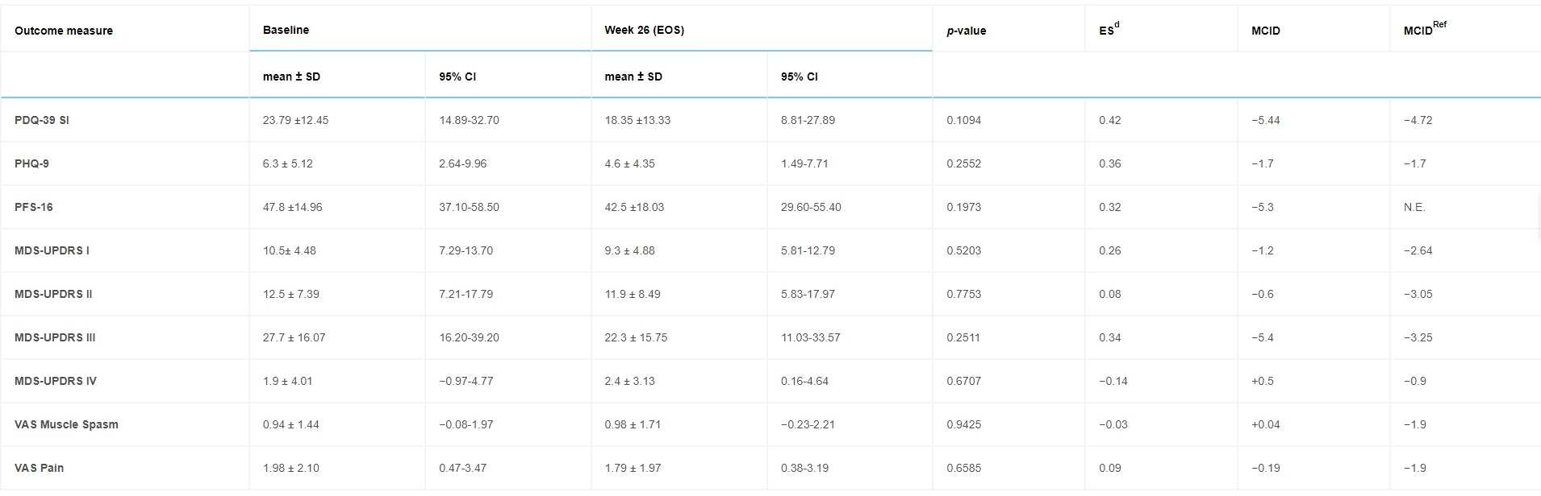Select the Week 26 CI 11.03-33.57 cell
Image resolution: width=1541 pixels, height=496 pixels.
(x=810, y=337)
